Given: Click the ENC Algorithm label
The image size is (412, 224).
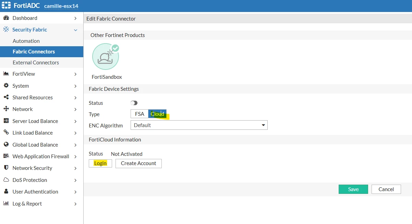Looking at the screenshot, I should point(106,125).
